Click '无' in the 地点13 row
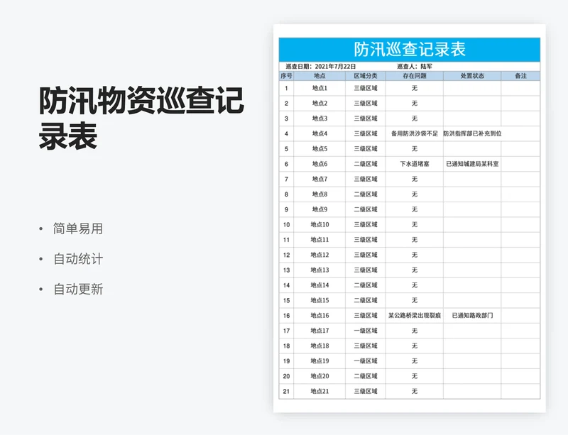The width and height of the screenshot is (568, 435). point(415,270)
